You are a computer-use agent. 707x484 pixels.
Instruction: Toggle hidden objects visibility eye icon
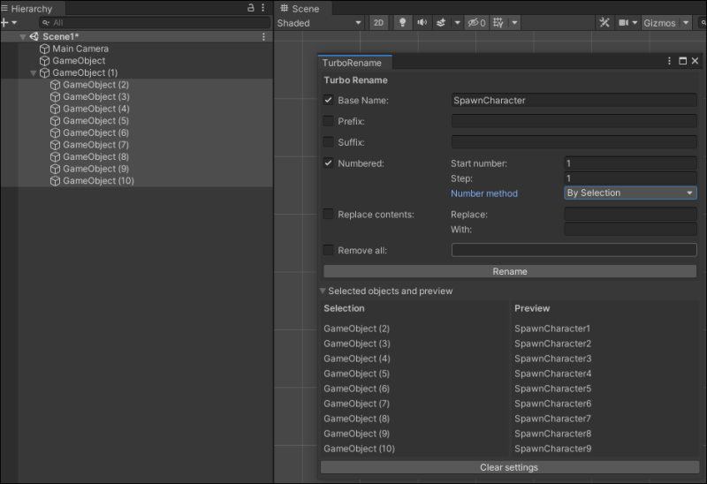476,23
